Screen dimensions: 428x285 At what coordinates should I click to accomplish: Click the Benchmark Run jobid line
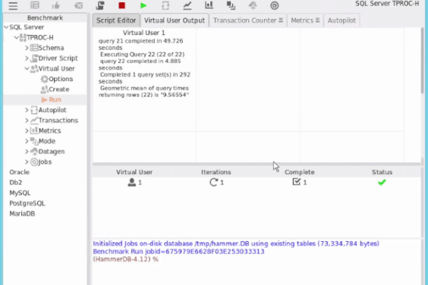[179, 251]
